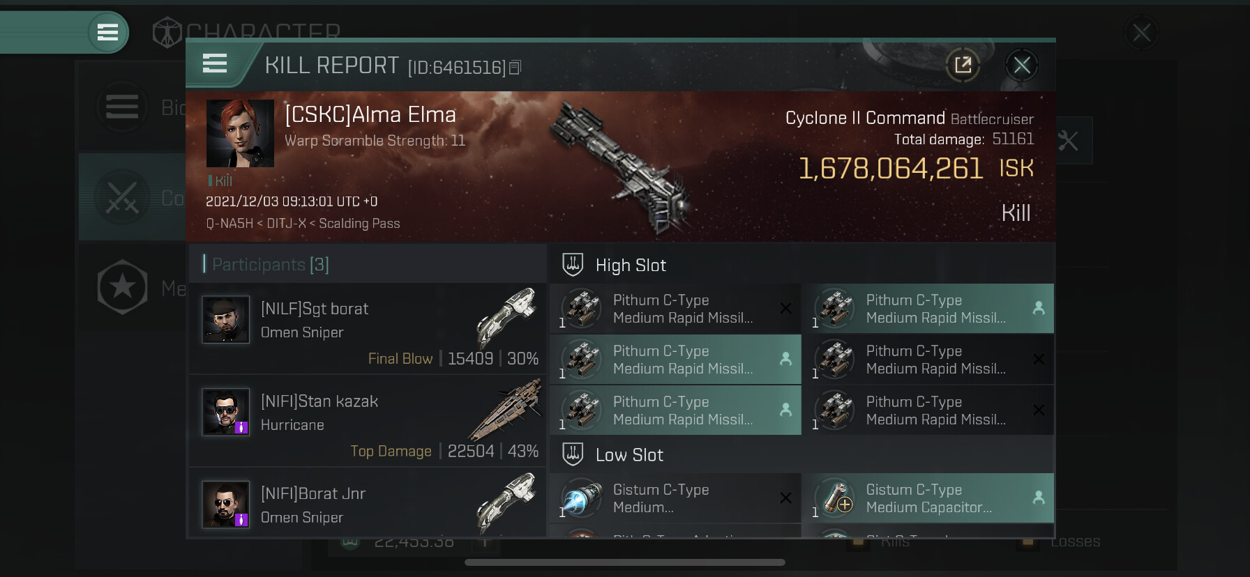Close the kill report window
The width and height of the screenshot is (1250, 577).
(x=1022, y=66)
